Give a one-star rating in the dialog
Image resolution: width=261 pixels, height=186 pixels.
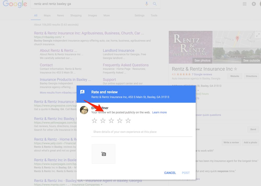pos(94,121)
